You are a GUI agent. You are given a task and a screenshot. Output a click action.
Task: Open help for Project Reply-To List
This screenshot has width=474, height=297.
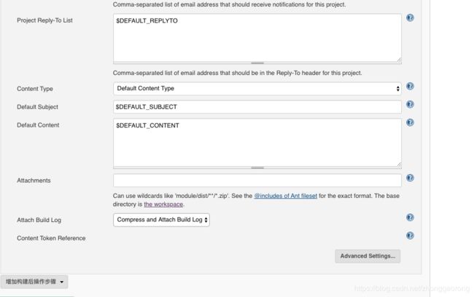[x=410, y=17]
